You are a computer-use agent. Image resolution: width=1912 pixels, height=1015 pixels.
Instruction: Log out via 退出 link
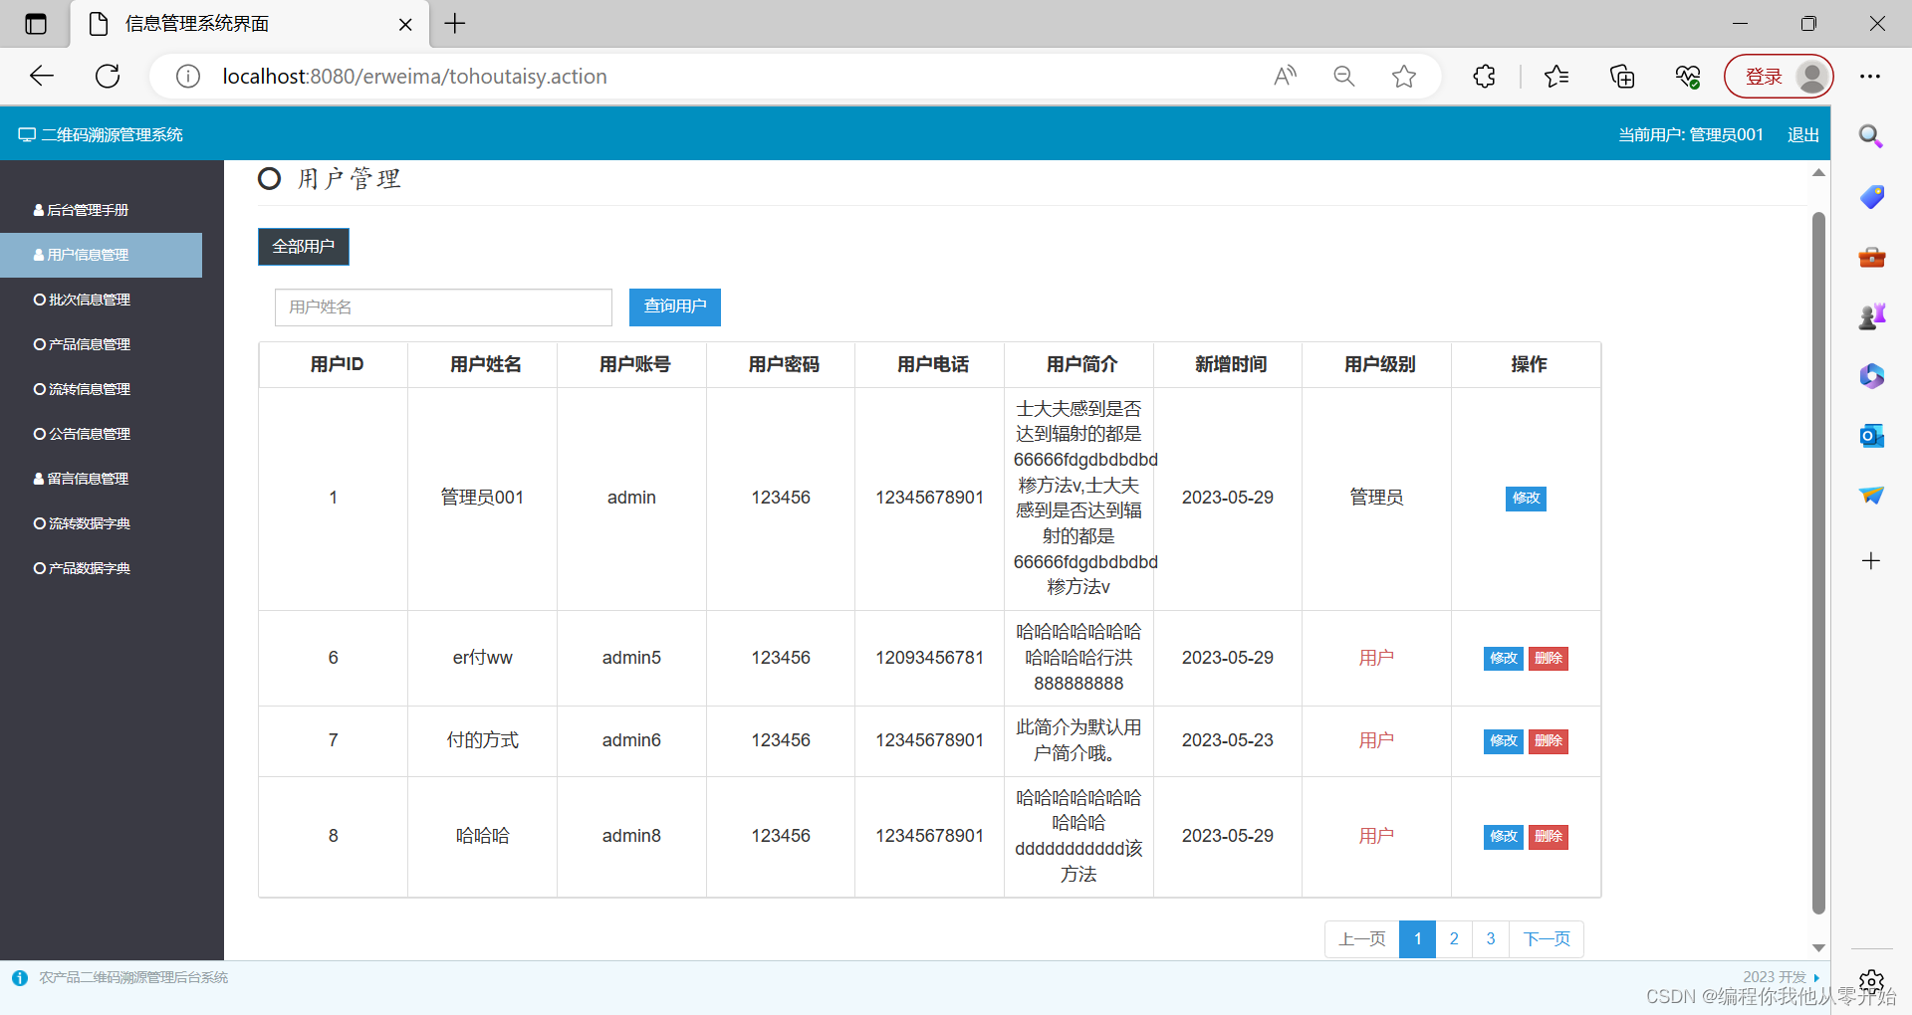tap(1803, 134)
